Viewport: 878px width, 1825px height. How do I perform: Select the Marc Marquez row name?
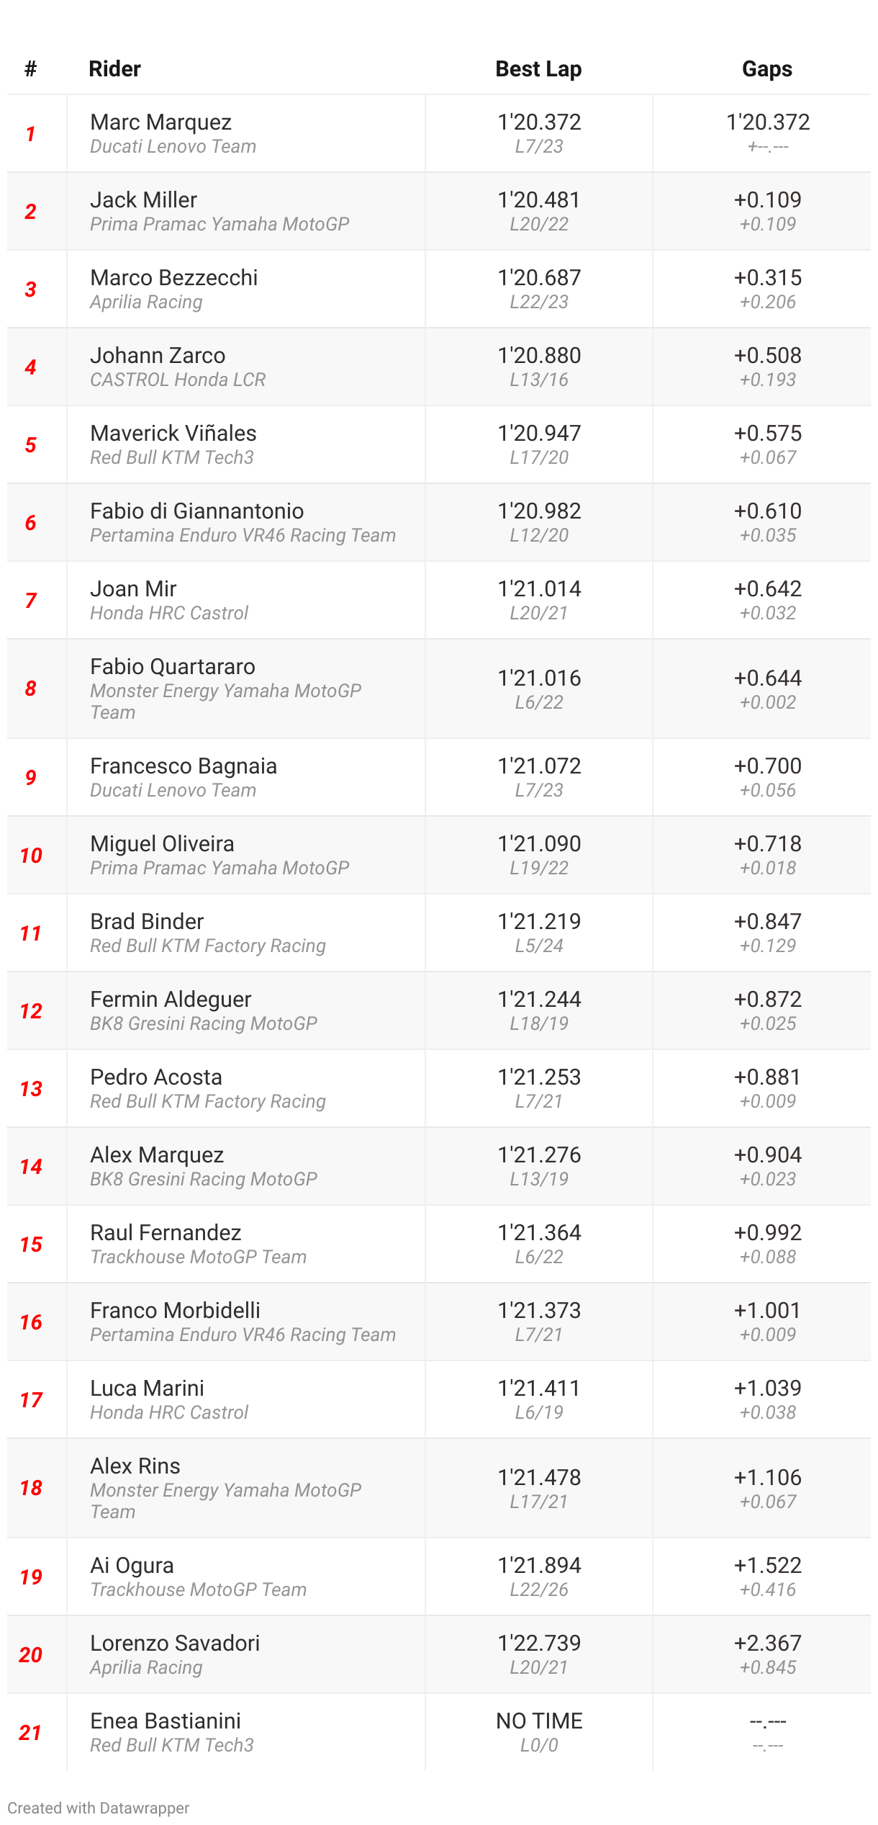pyautogui.click(x=161, y=122)
